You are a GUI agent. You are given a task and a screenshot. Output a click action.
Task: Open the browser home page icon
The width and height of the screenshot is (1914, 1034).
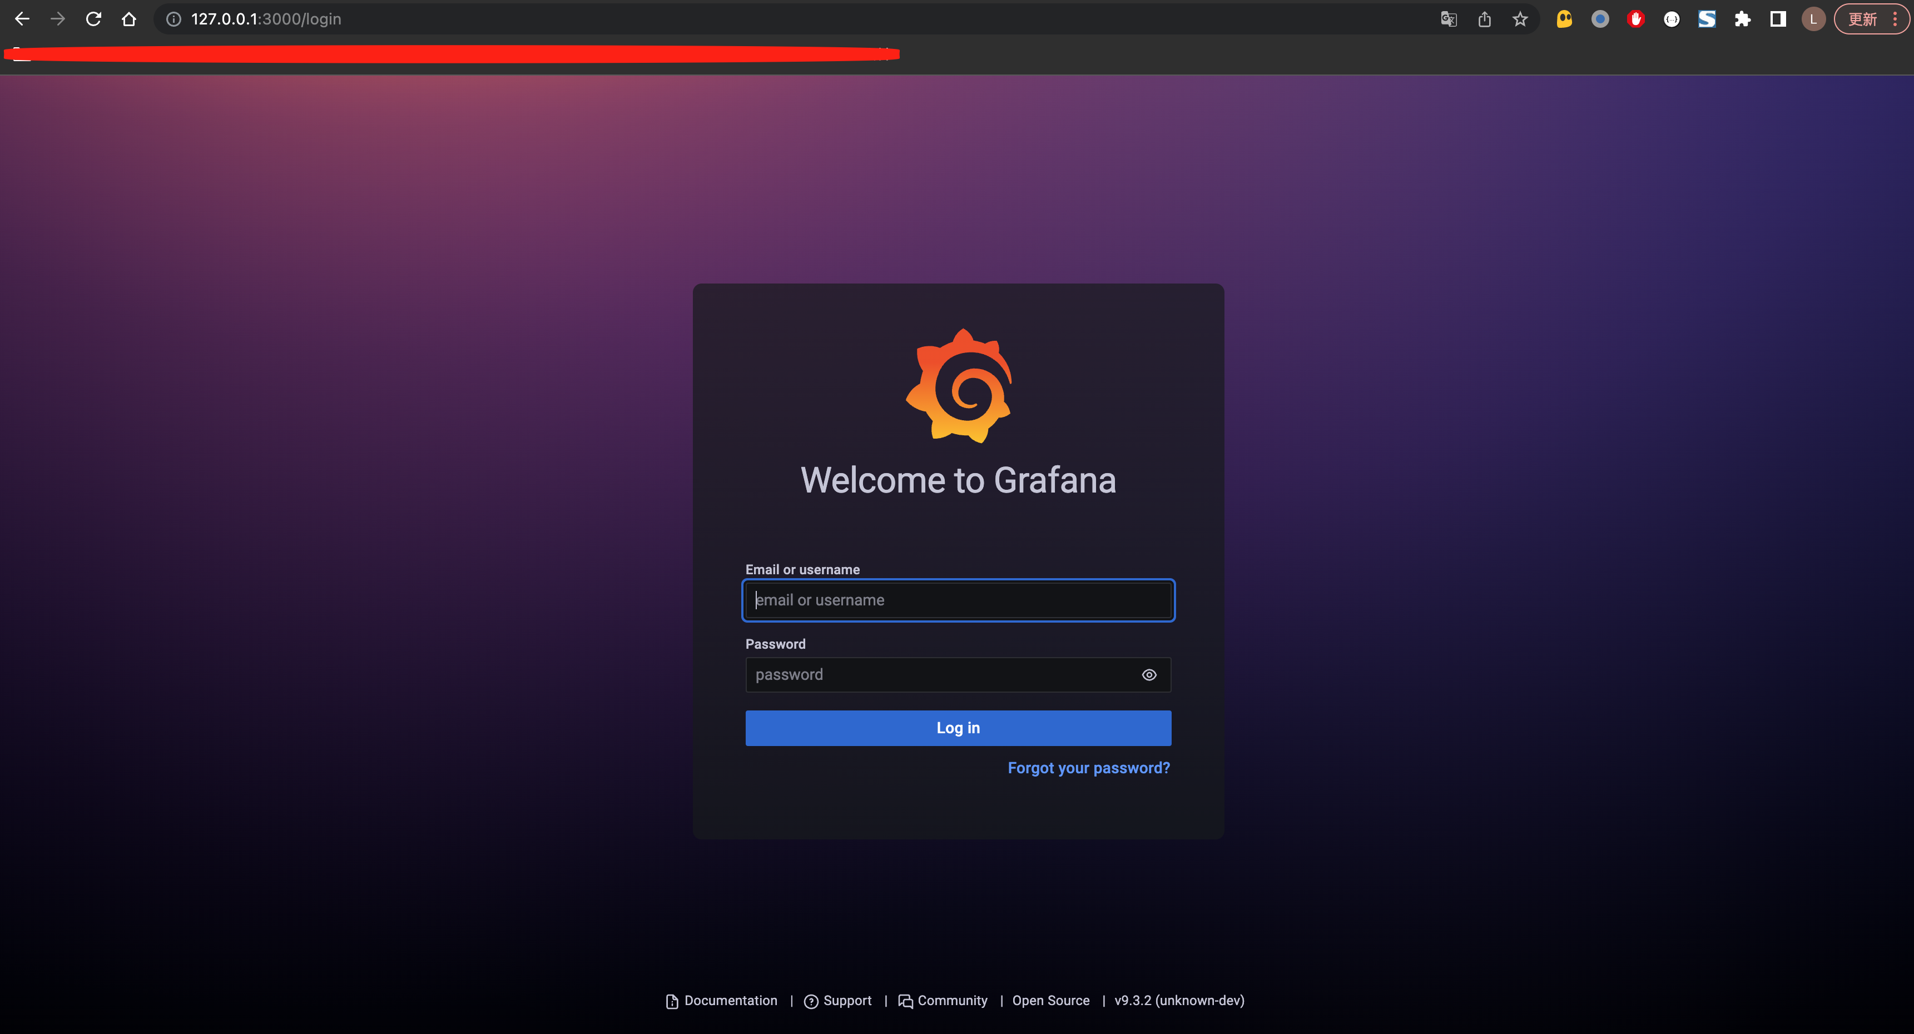pyautogui.click(x=129, y=19)
